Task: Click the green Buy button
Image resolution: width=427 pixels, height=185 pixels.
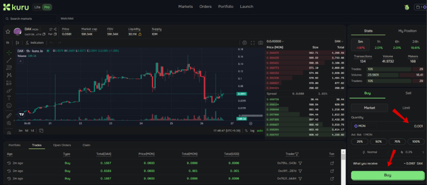Action: (x=387, y=175)
